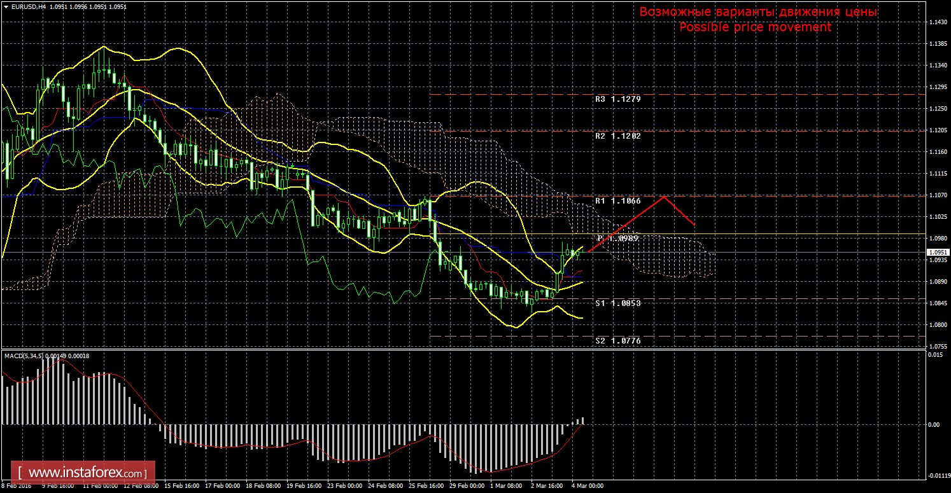Click the 17 Feb 00:00 time label
Image resolution: width=951 pixels, height=493 pixels.
222,486
